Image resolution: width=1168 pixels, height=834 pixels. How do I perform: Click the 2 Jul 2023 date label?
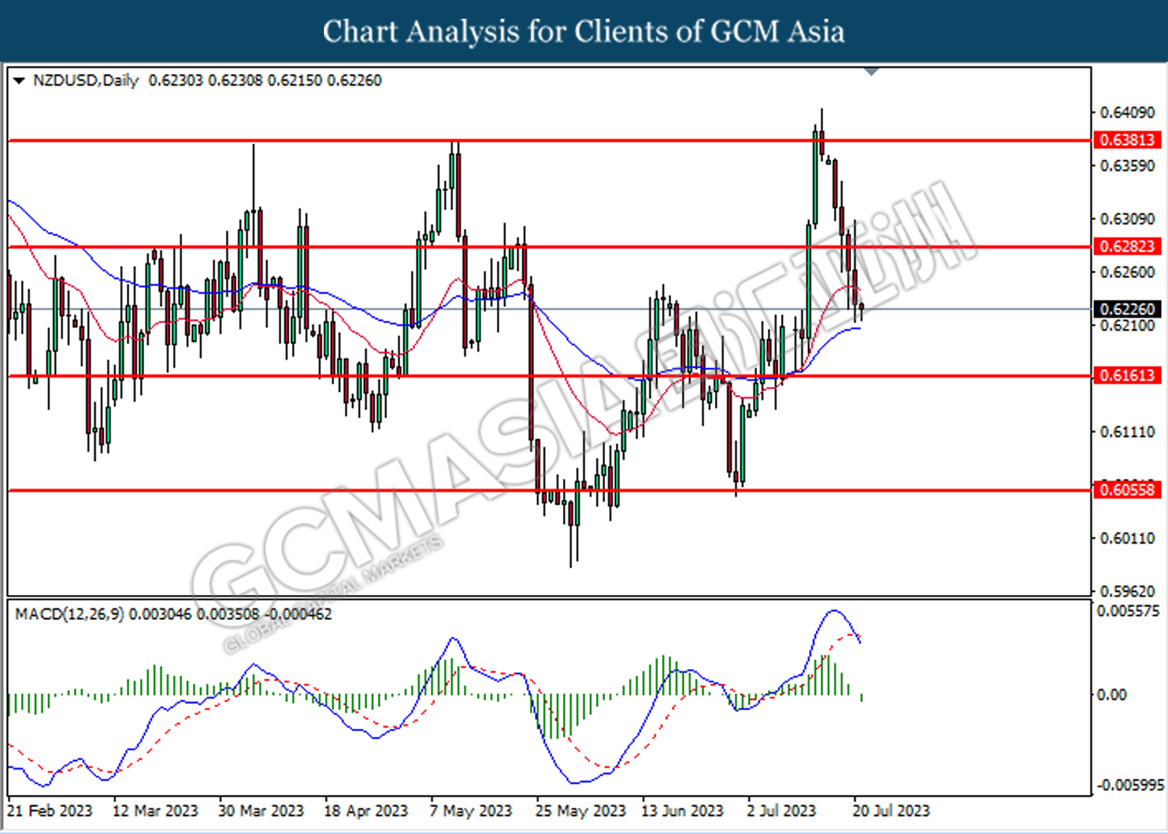[x=782, y=811]
